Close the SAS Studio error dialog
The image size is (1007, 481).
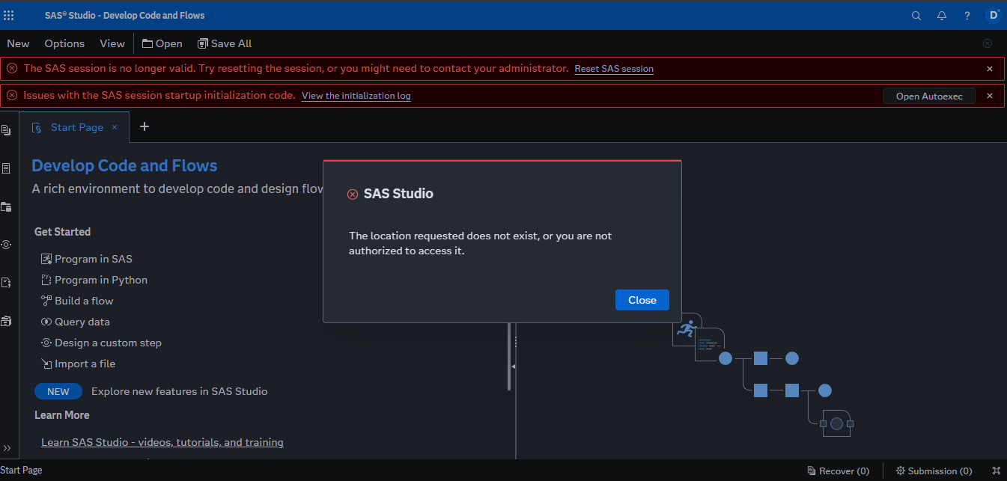[642, 299]
